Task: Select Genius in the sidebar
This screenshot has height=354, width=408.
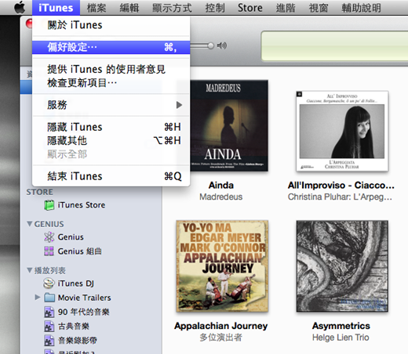Action: click(x=71, y=237)
